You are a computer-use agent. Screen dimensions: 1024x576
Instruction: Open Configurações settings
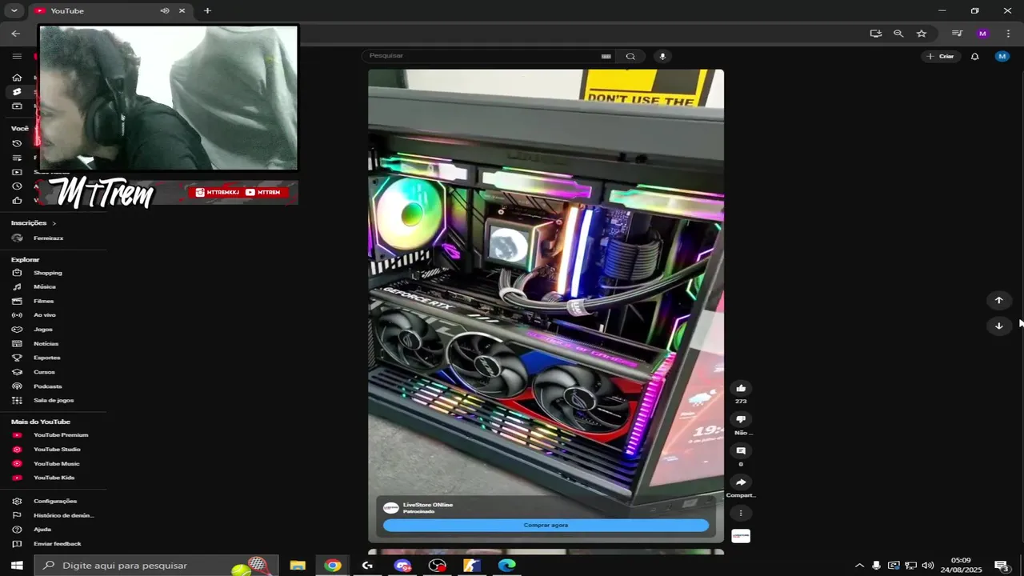[x=56, y=501]
